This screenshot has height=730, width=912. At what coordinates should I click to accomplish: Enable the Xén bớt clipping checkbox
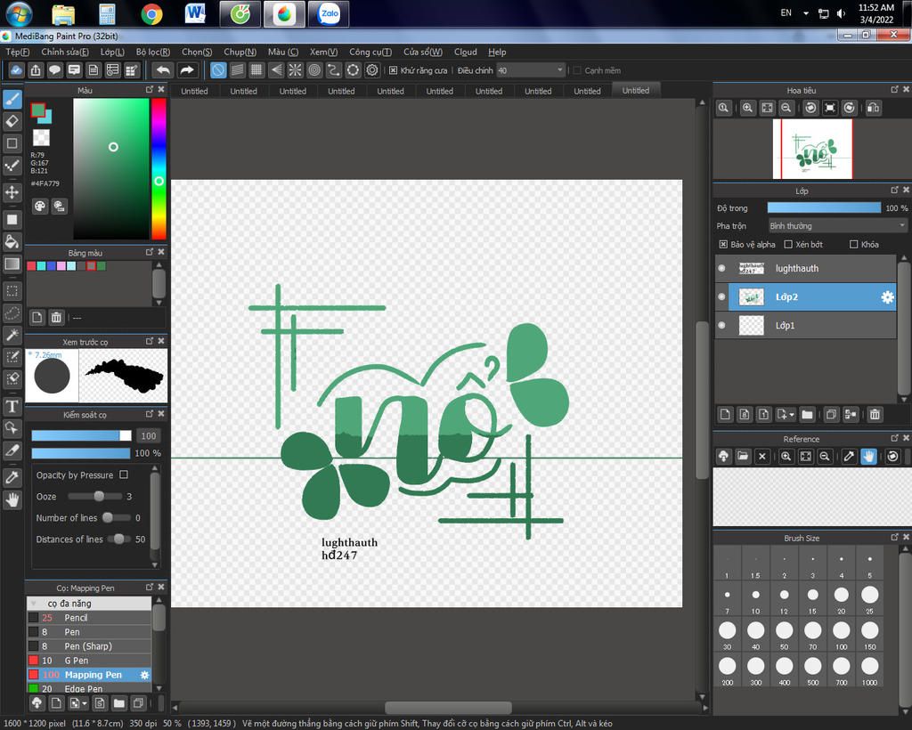point(788,244)
